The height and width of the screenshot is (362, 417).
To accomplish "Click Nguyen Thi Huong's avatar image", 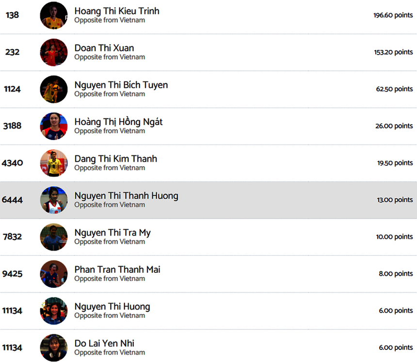I will (54, 311).
